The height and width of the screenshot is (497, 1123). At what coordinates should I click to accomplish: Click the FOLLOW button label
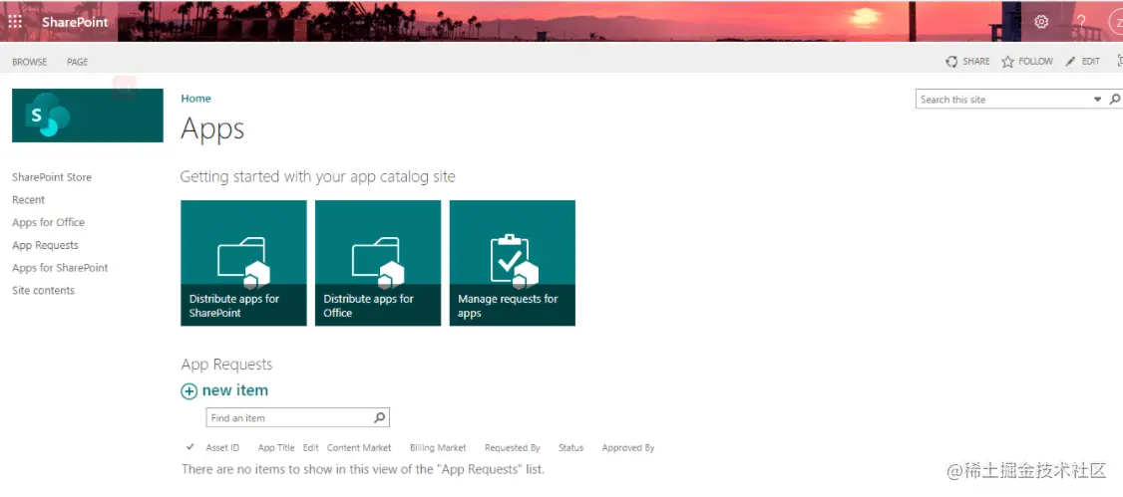[x=1035, y=62]
